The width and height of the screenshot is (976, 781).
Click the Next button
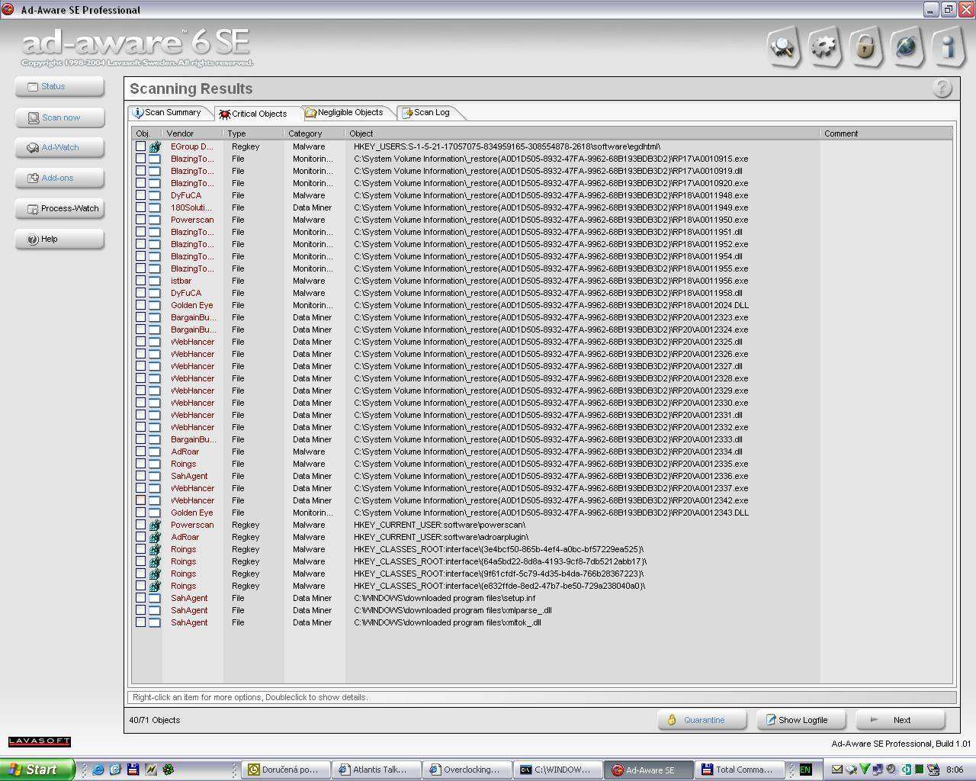tap(901, 720)
